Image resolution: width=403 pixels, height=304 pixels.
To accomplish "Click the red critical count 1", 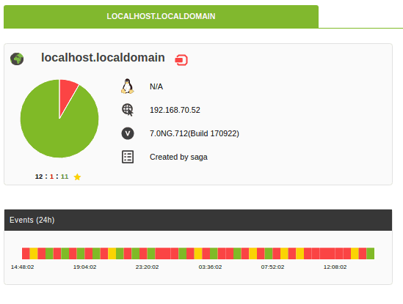I will tap(51, 177).
